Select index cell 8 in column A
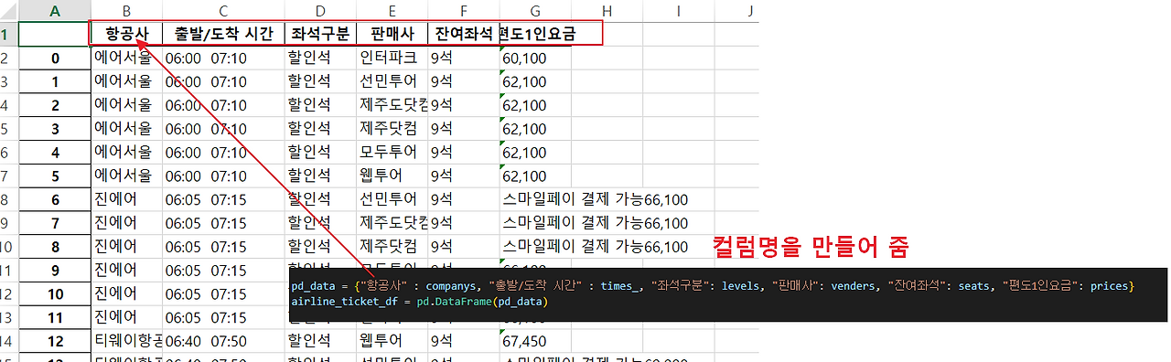Image resolution: width=1171 pixels, height=362 pixels. [x=54, y=247]
